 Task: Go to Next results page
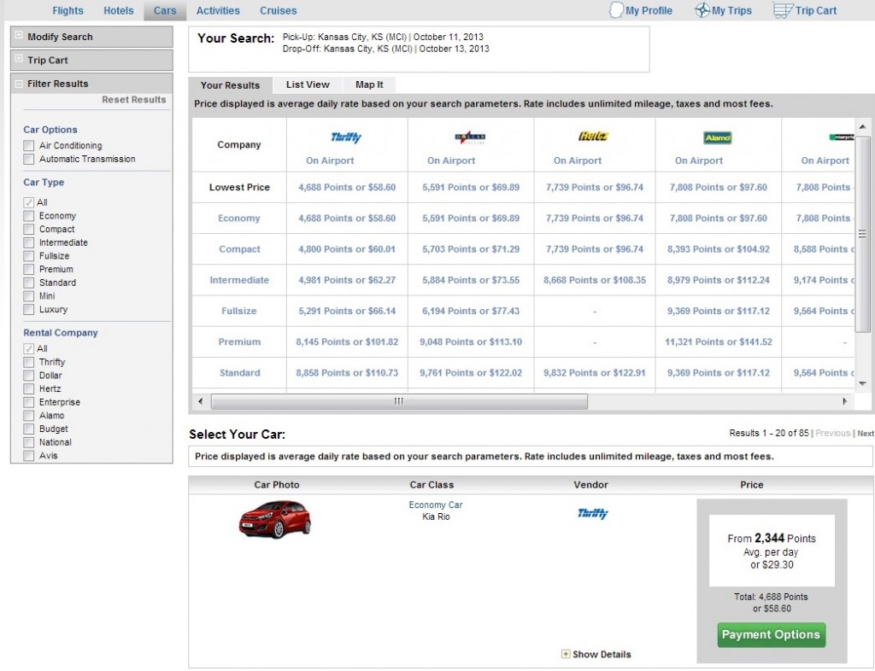[x=866, y=433]
